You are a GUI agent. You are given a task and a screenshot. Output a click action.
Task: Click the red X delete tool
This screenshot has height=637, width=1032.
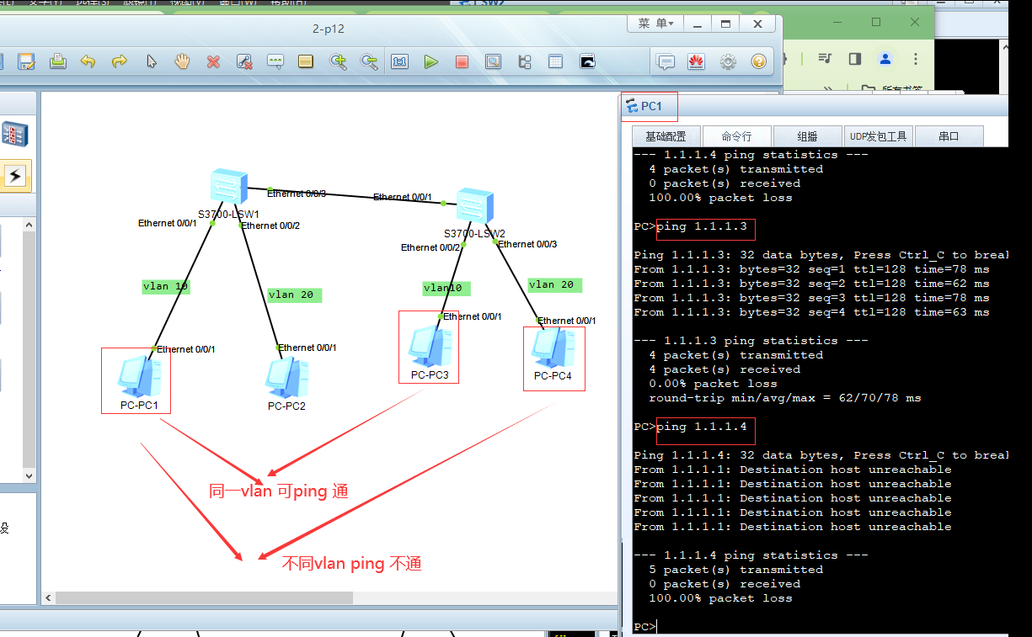(213, 61)
